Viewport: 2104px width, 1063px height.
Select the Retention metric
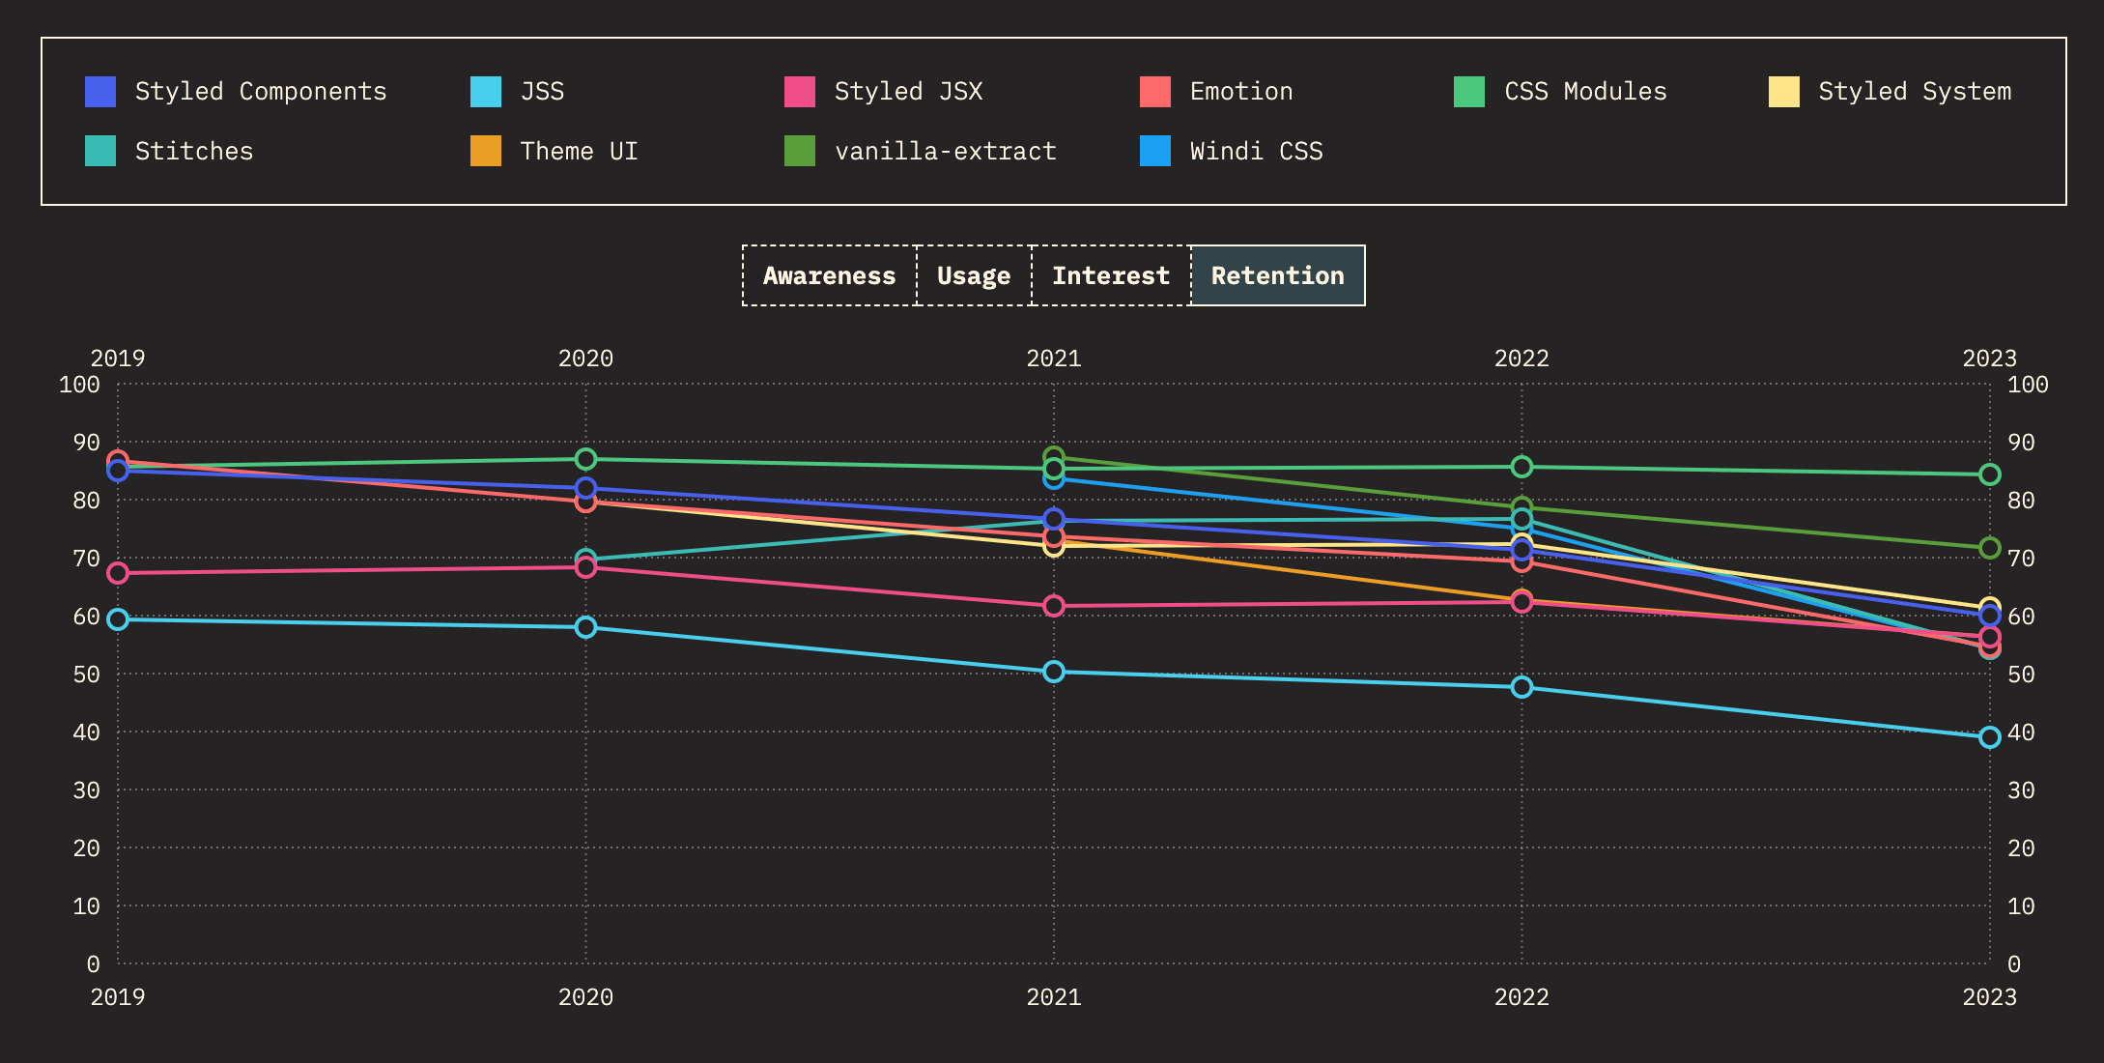(1277, 275)
